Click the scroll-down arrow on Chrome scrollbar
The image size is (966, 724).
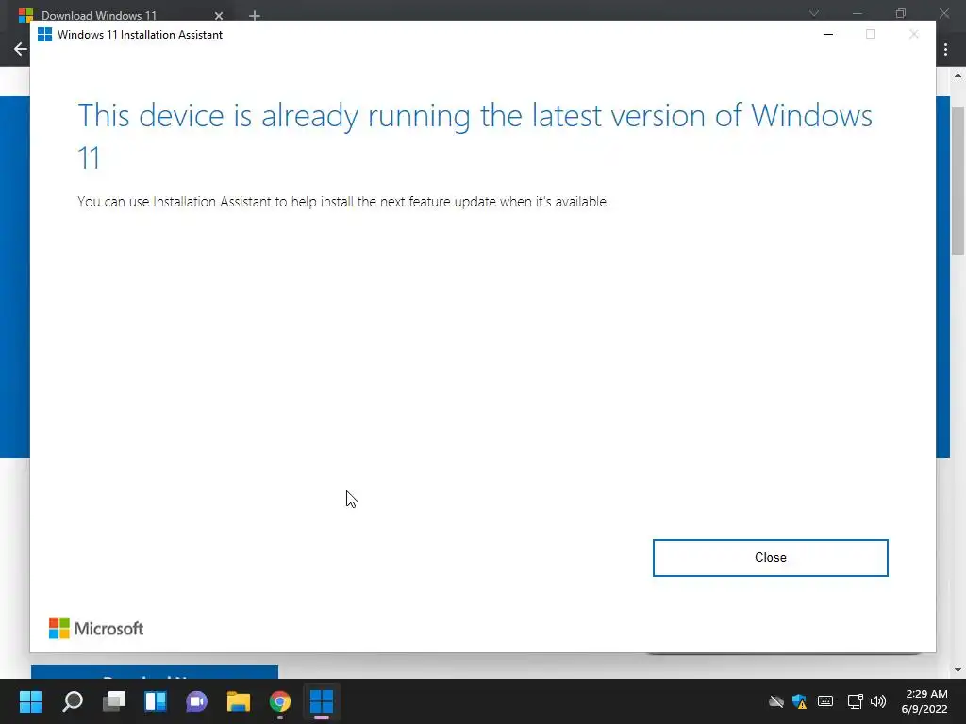(x=958, y=670)
